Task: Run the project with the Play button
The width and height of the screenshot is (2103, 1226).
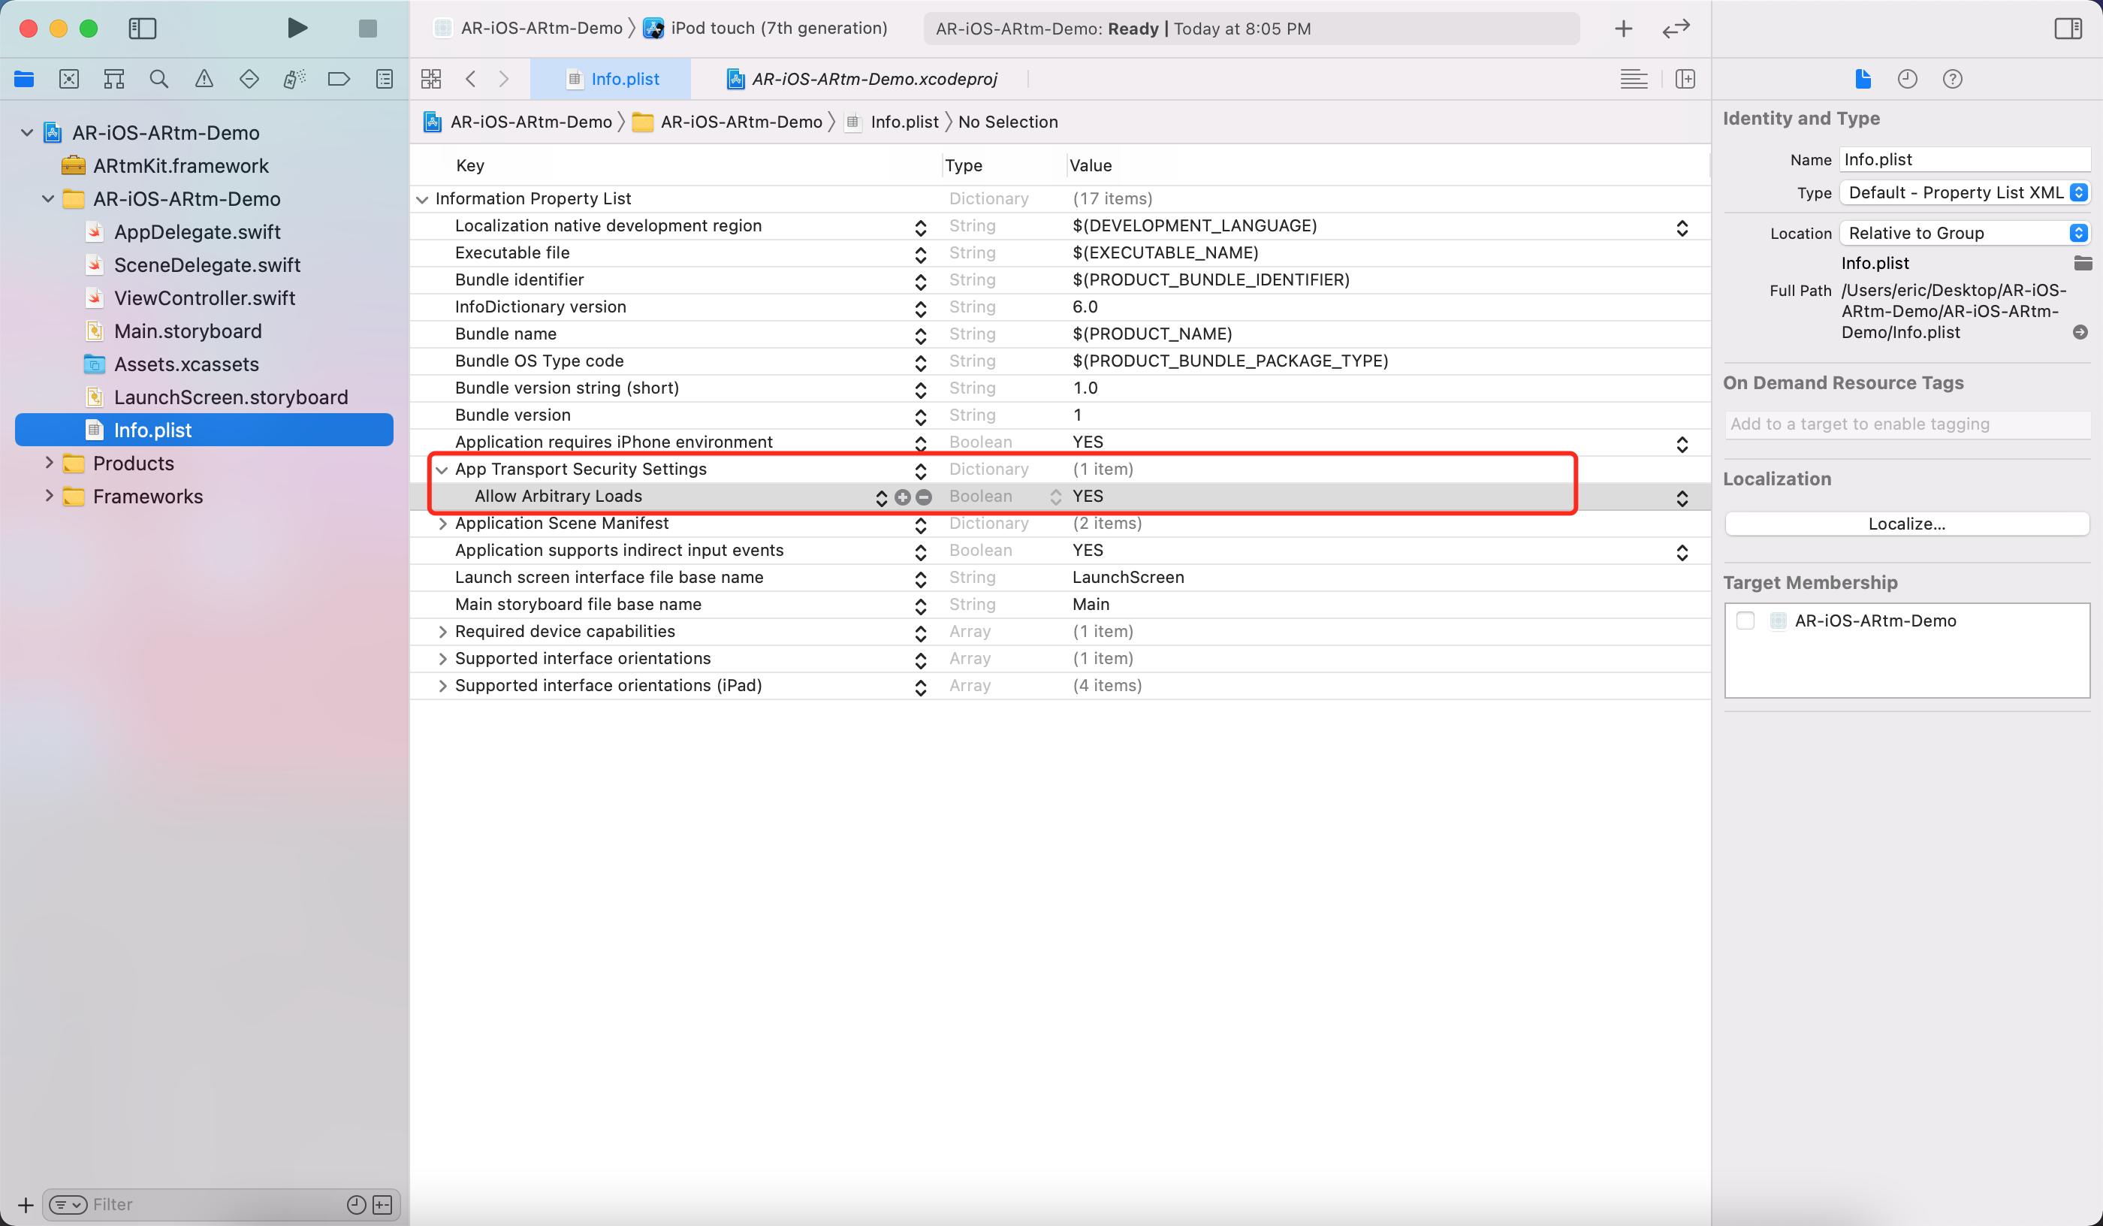Action: 297,29
